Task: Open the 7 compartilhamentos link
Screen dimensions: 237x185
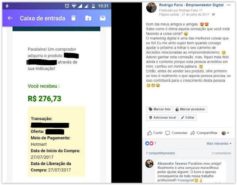Action: 160,153
